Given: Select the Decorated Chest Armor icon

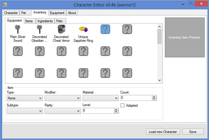Looking at the screenshot, I should click(62, 29).
